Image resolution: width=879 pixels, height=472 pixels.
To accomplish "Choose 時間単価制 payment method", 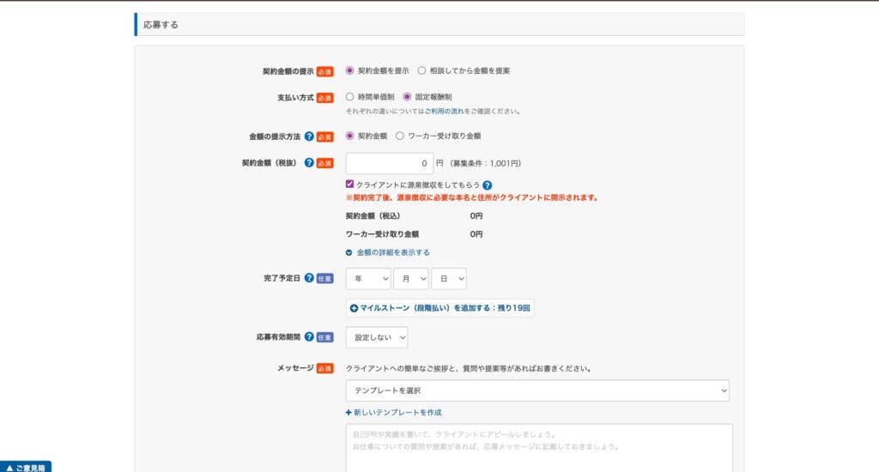I will (350, 97).
